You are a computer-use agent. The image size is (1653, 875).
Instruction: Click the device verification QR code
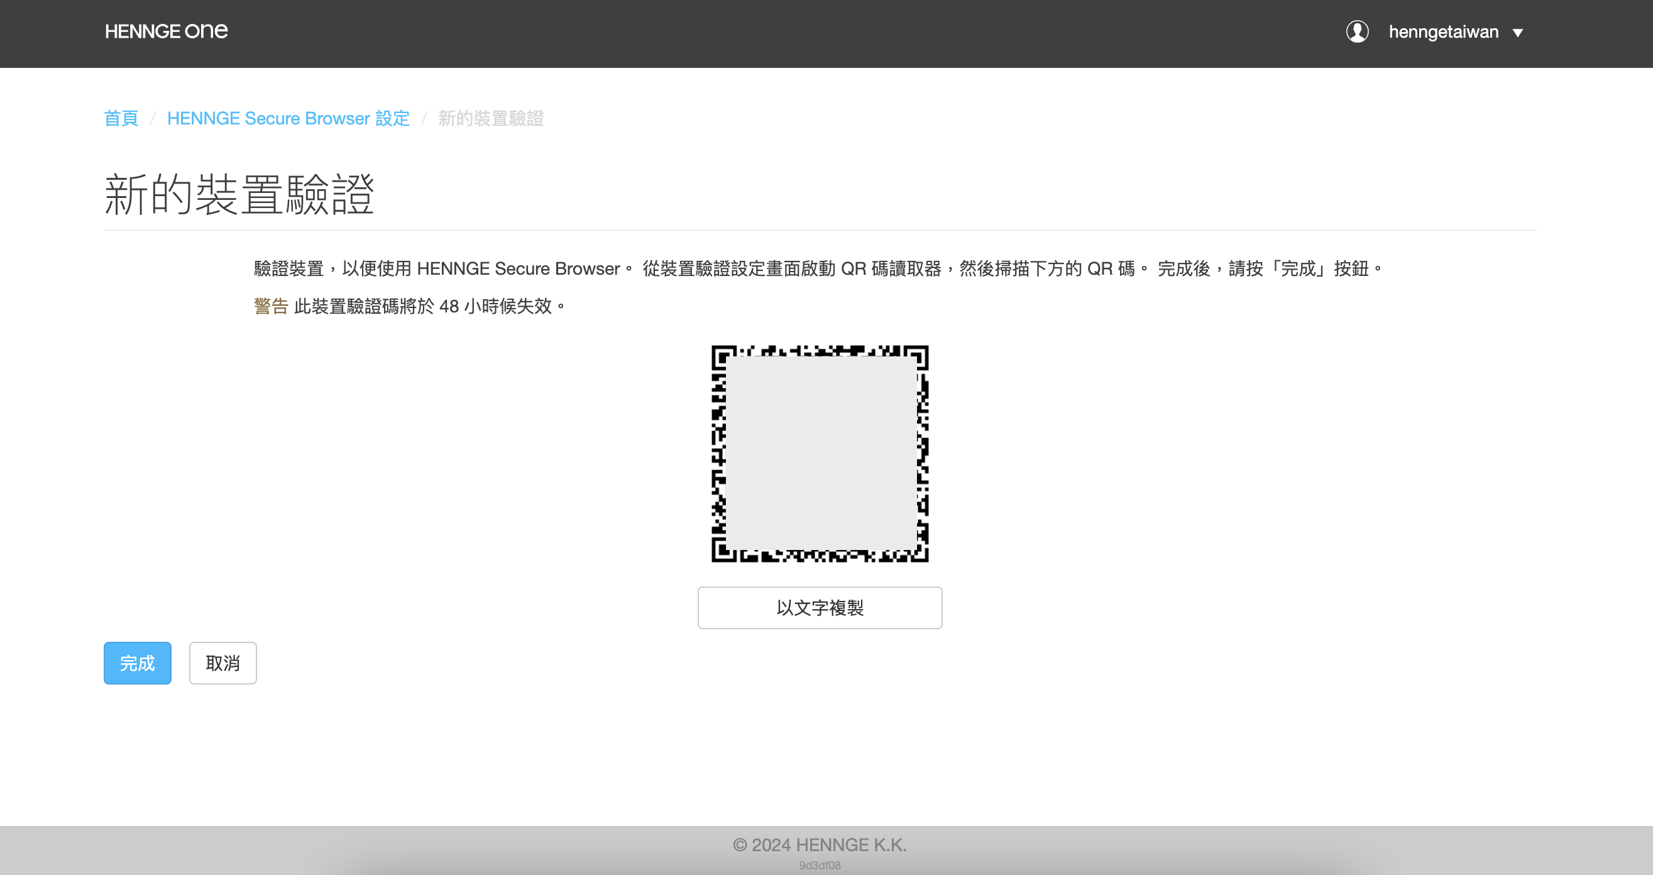point(820,454)
